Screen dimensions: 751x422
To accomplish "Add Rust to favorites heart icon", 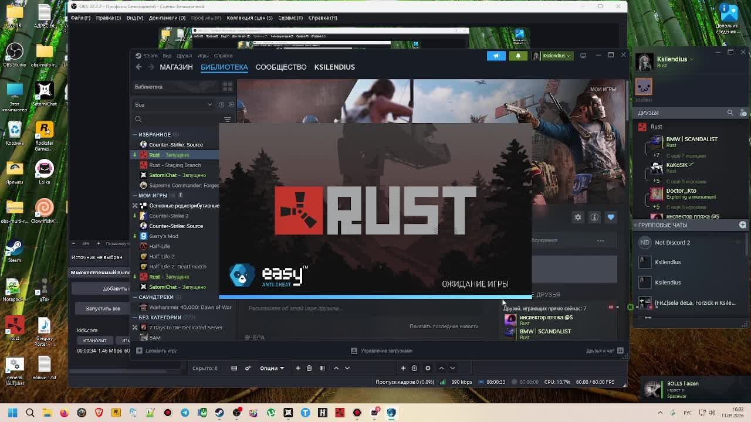I will point(611,217).
